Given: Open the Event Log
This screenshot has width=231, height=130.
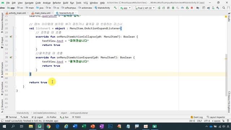Looking at the screenshot, I should 197,117.
